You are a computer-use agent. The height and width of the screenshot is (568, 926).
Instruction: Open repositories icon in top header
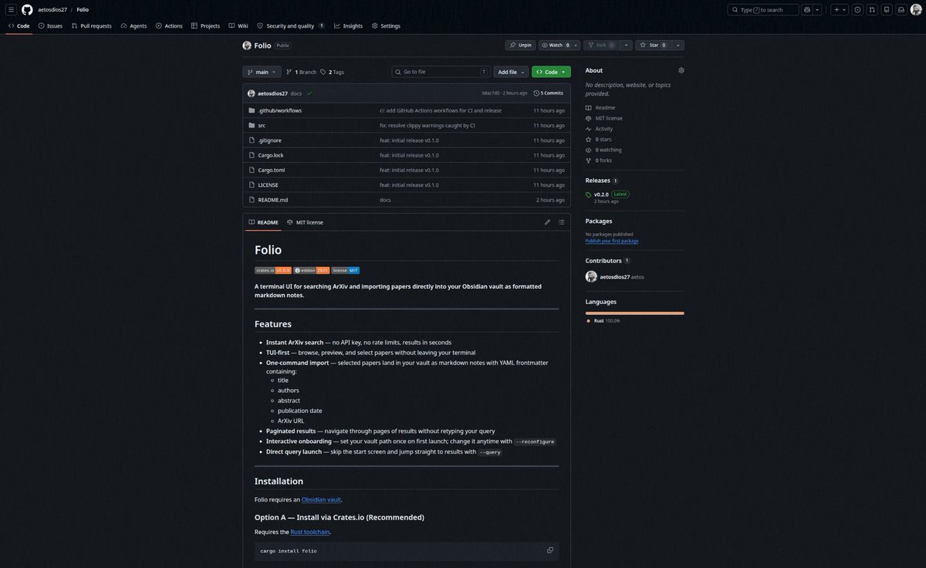click(887, 9)
